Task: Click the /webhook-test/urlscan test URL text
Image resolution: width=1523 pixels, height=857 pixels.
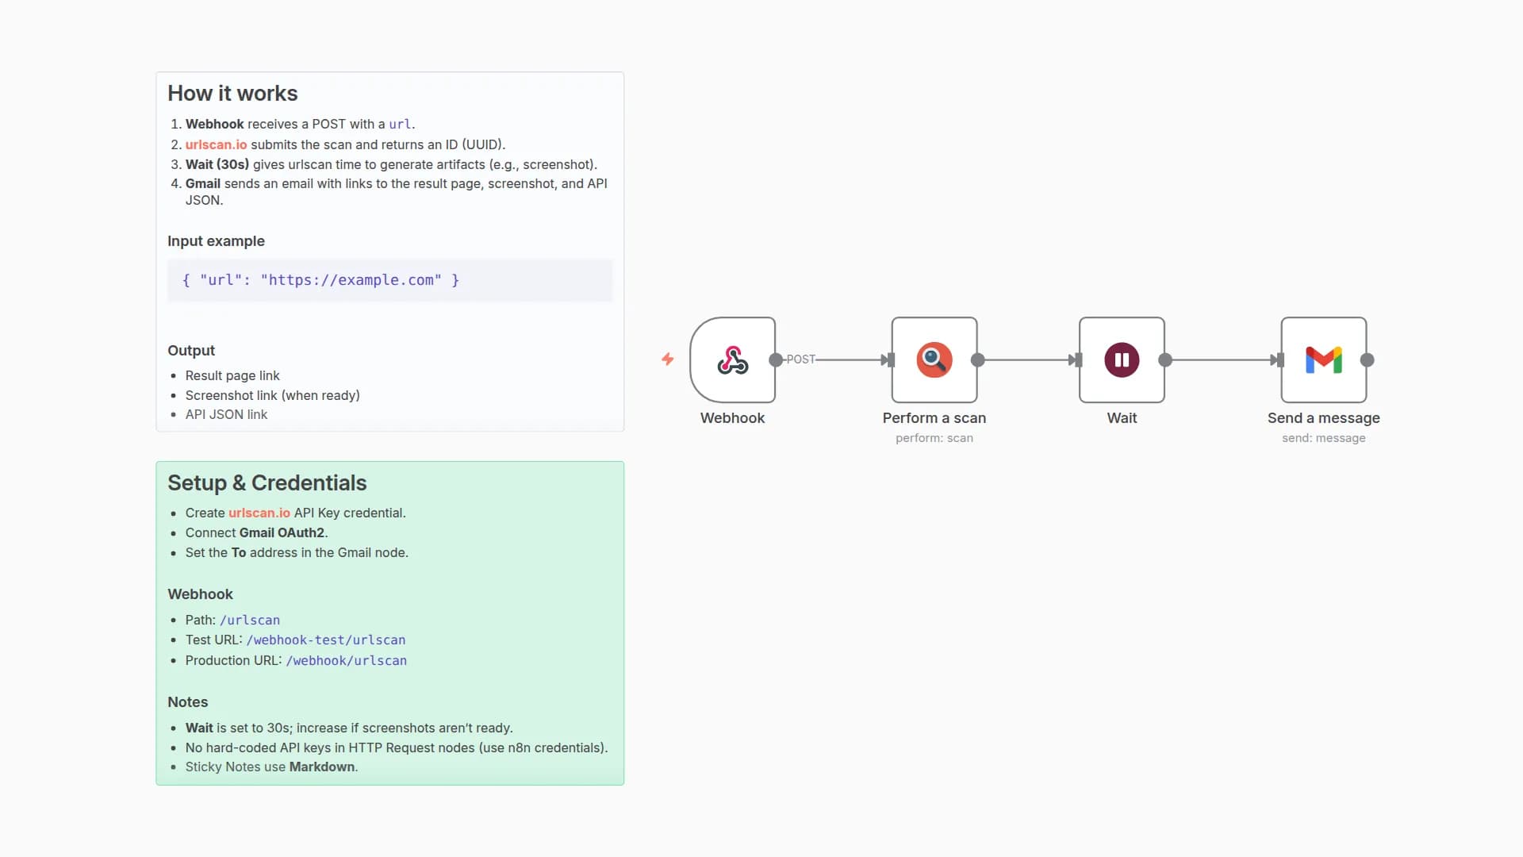Action: 325,640
